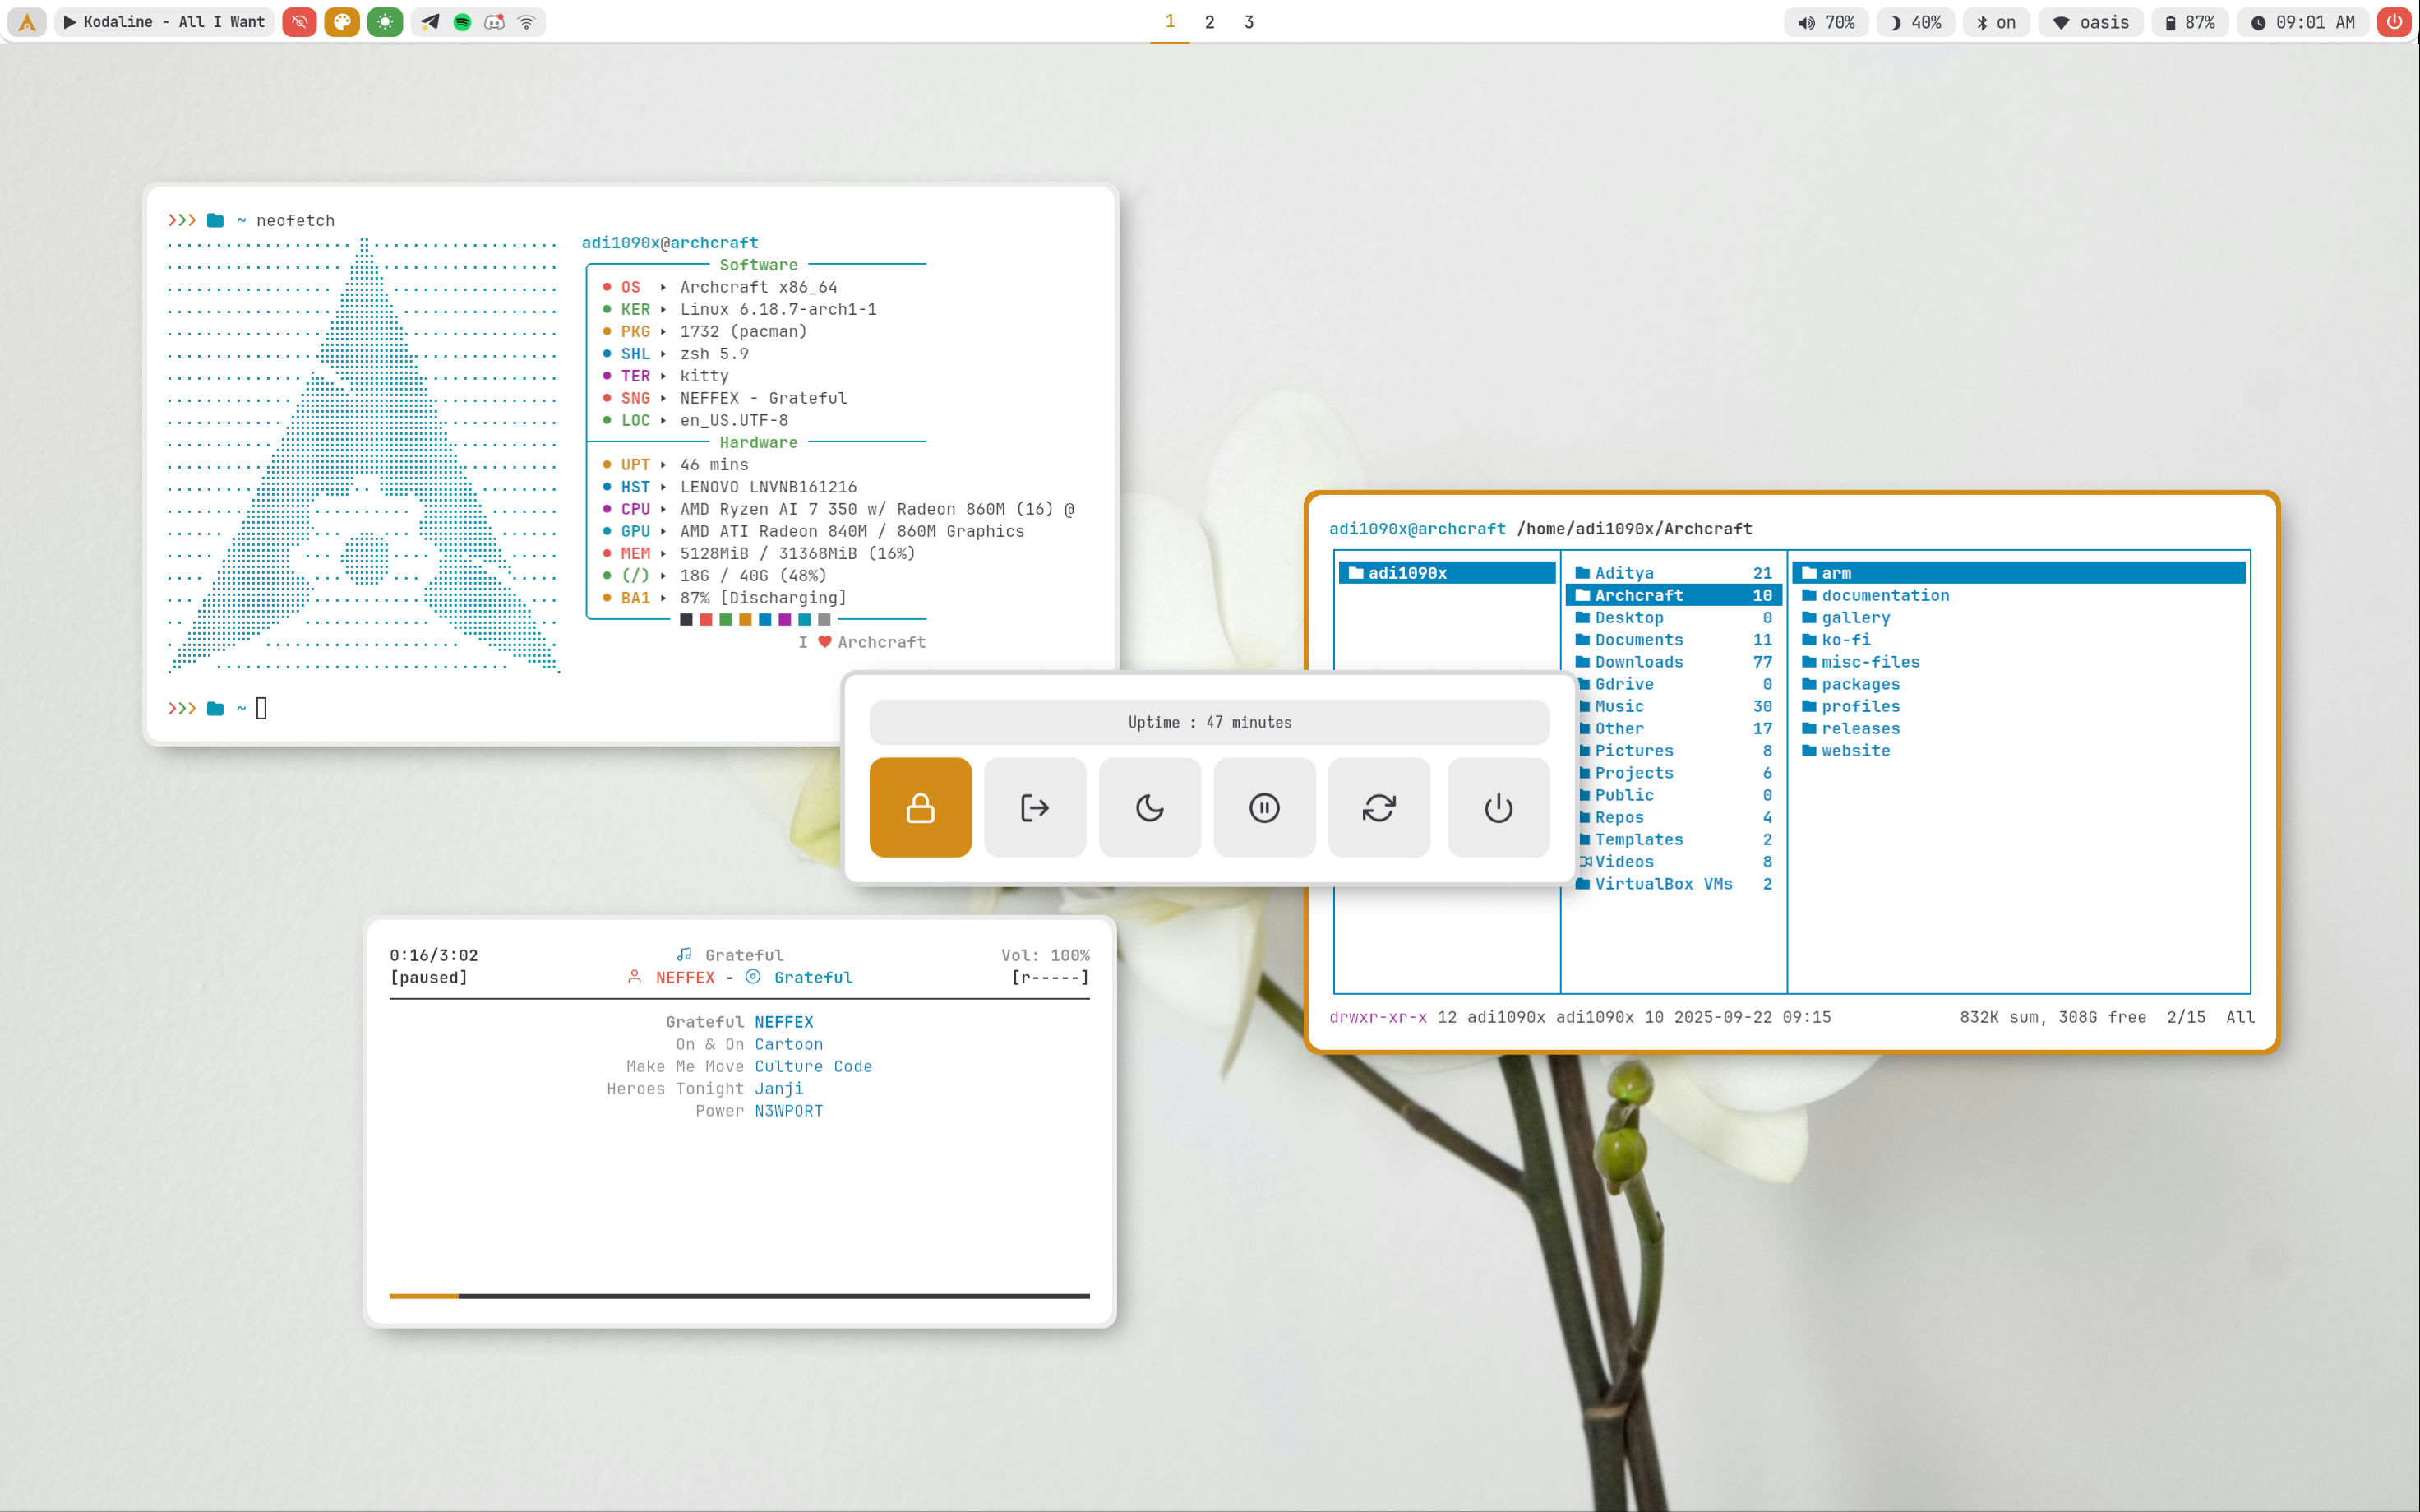Open the Spotify tray icon
Viewport: 2420px width, 1512px height.
click(x=462, y=22)
